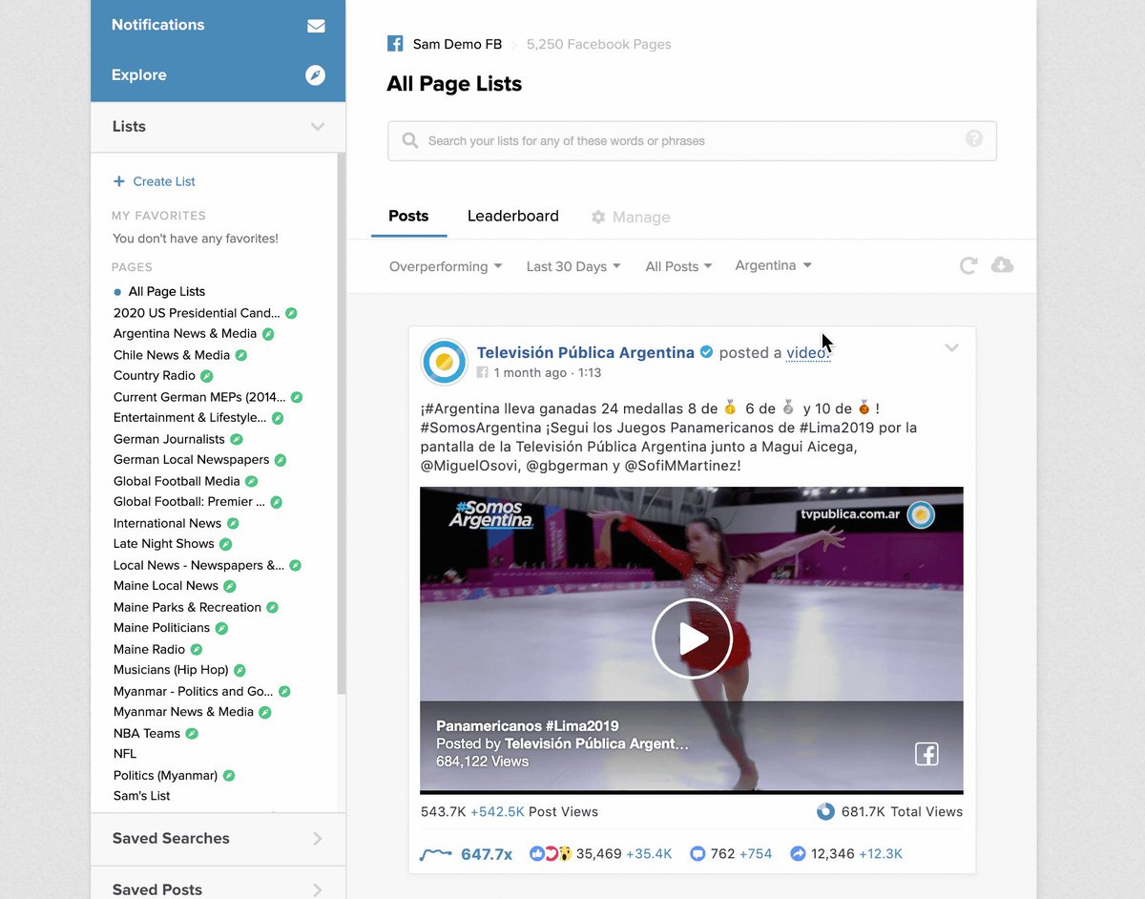Open Current German MEPs list

[199, 397]
